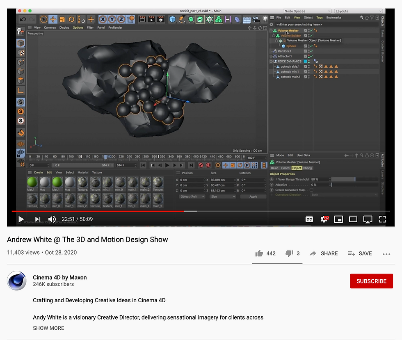Select the Live Selection tool
Viewport: 402px width, 340px height.
pyautogui.click(x=44, y=20)
